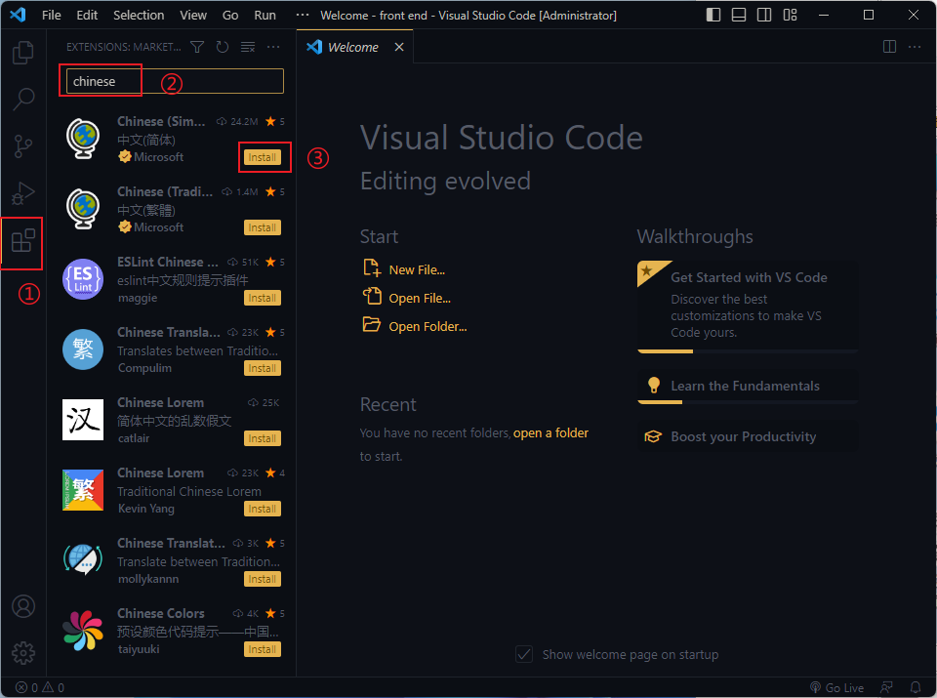This screenshot has width=937, height=698.
Task: Install the Kevin Yang Chinese Lorem extension
Action: 263,509
